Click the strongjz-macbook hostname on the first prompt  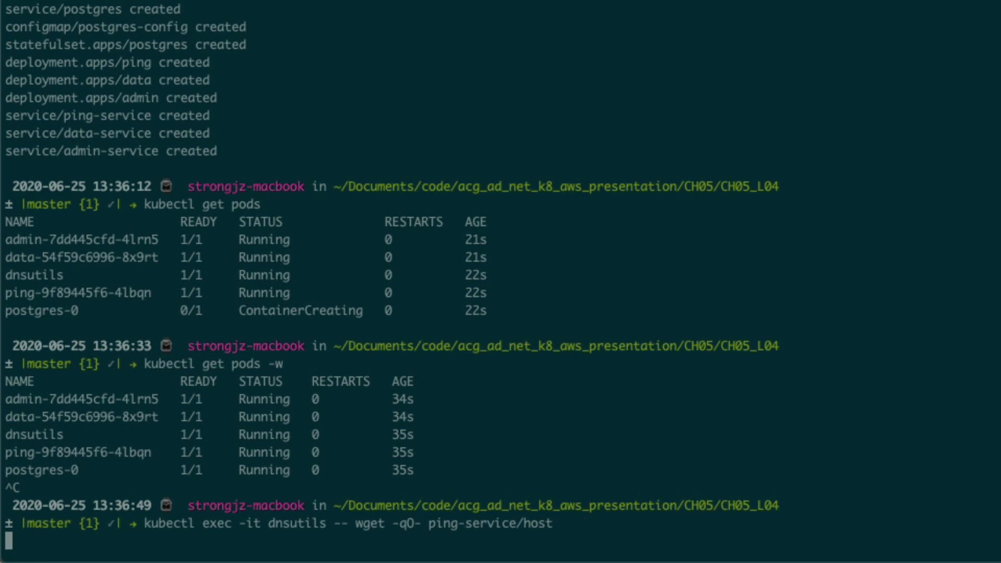coord(246,187)
